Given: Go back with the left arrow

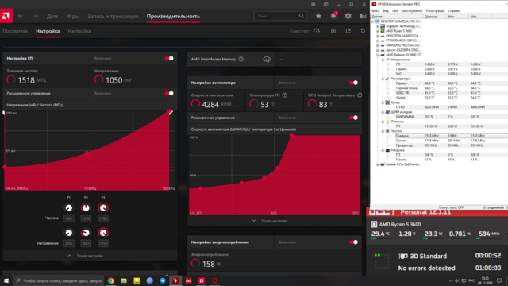Looking at the screenshot, I should [x=21, y=16].
